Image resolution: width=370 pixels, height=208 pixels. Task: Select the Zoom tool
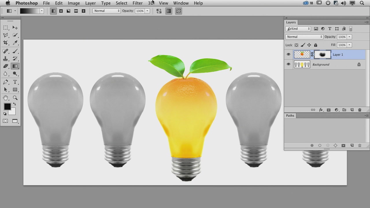pyautogui.click(x=15, y=98)
